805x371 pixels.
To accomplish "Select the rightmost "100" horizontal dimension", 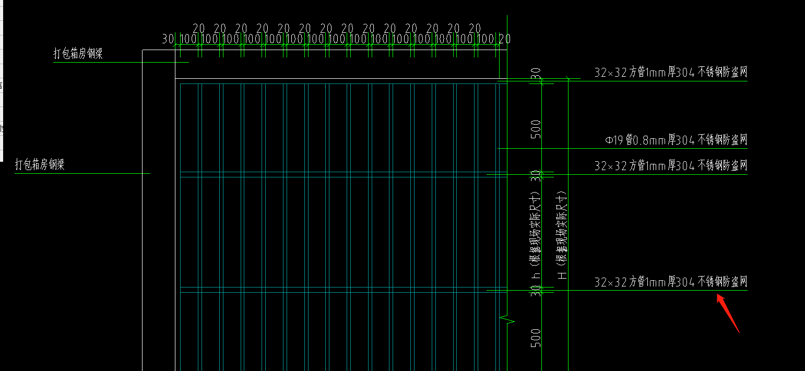I will (x=487, y=39).
